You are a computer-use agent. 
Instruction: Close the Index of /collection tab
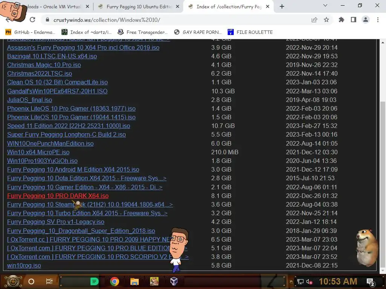pyautogui.click(x=268, y=7)
